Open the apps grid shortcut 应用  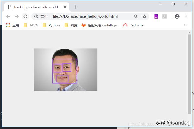[12, 25]
